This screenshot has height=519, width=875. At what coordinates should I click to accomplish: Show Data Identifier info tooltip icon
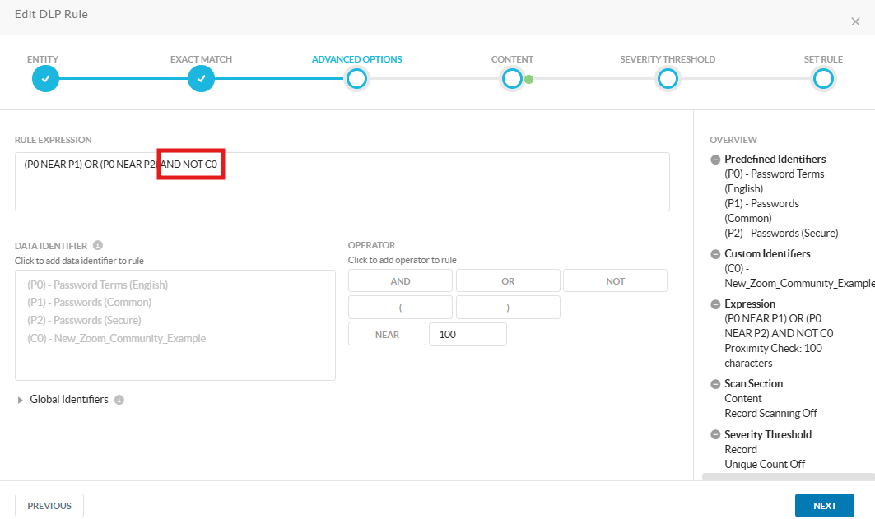[x=98, y=245]
